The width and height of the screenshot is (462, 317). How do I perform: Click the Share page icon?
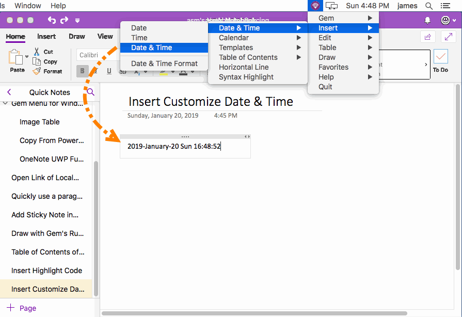pyautogui.click(x=428, y=37)
